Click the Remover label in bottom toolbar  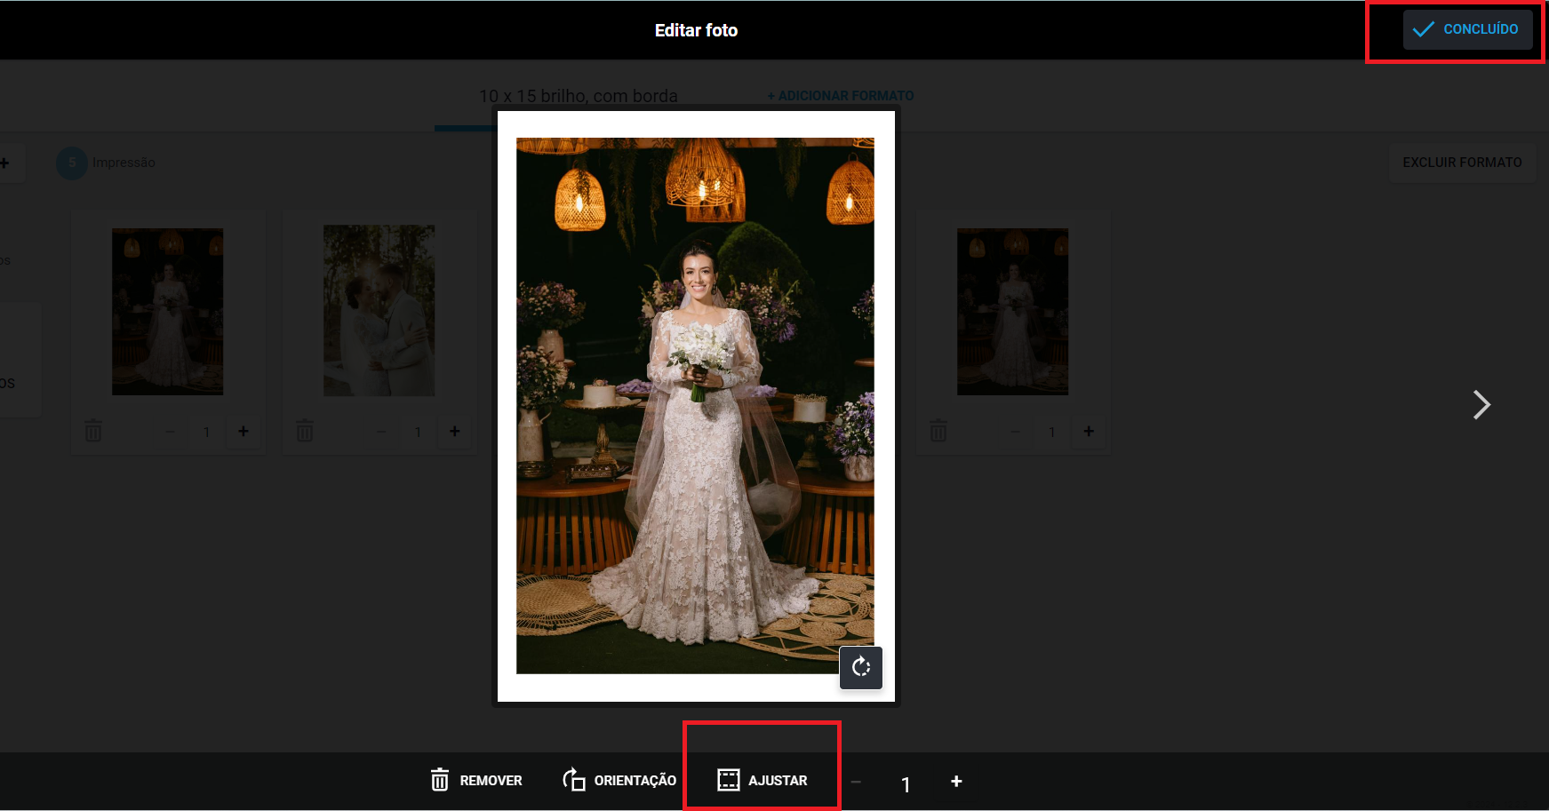(491, 781)
